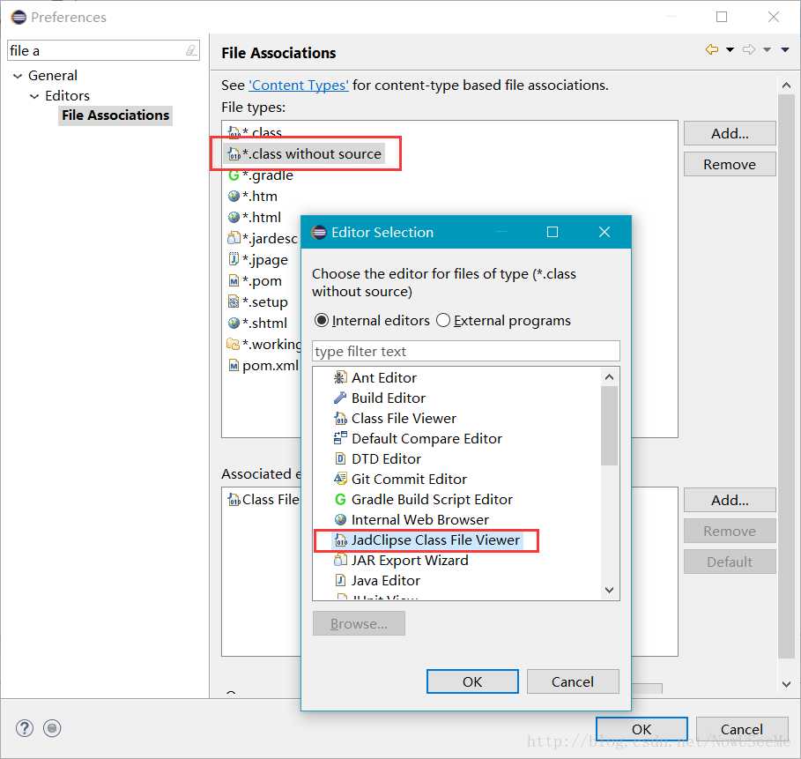Open the back history dropdown arrow
Image resolution: width=801 pixels, height=759 pixels.
(730, 49)
